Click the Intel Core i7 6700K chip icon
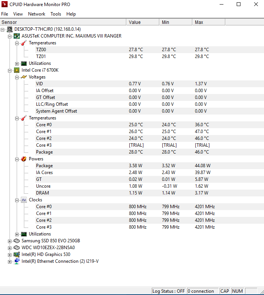The width and height of the screenshot is (264, 295). (x=17, y=70)
